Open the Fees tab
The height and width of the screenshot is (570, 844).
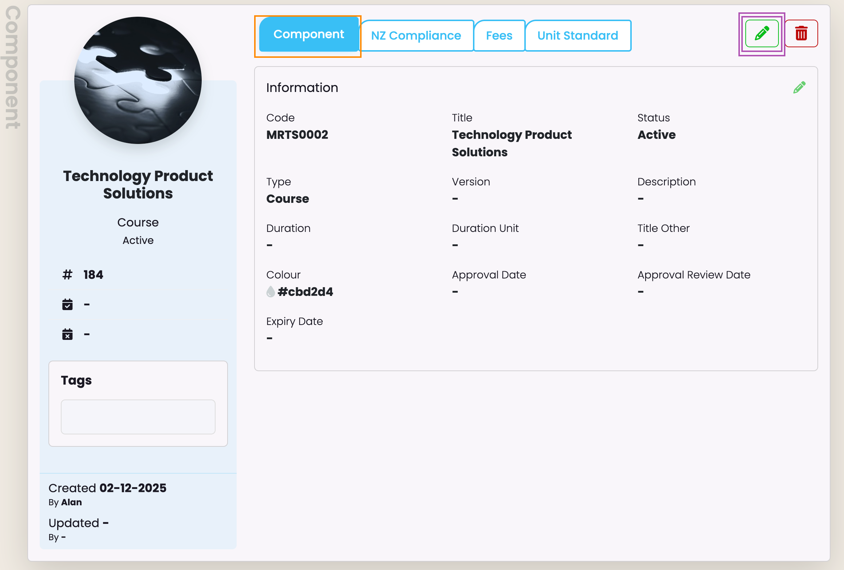[x=499, y=36]
